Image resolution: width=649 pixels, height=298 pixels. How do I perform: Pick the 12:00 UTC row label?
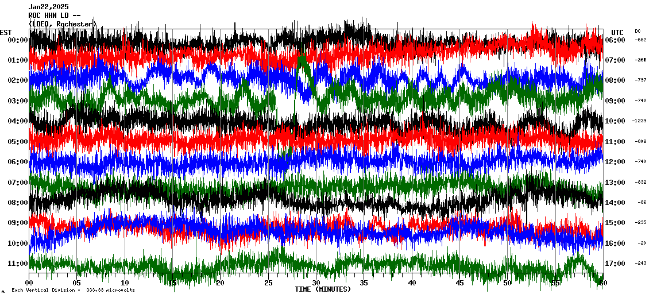click(x=615, y=162)
